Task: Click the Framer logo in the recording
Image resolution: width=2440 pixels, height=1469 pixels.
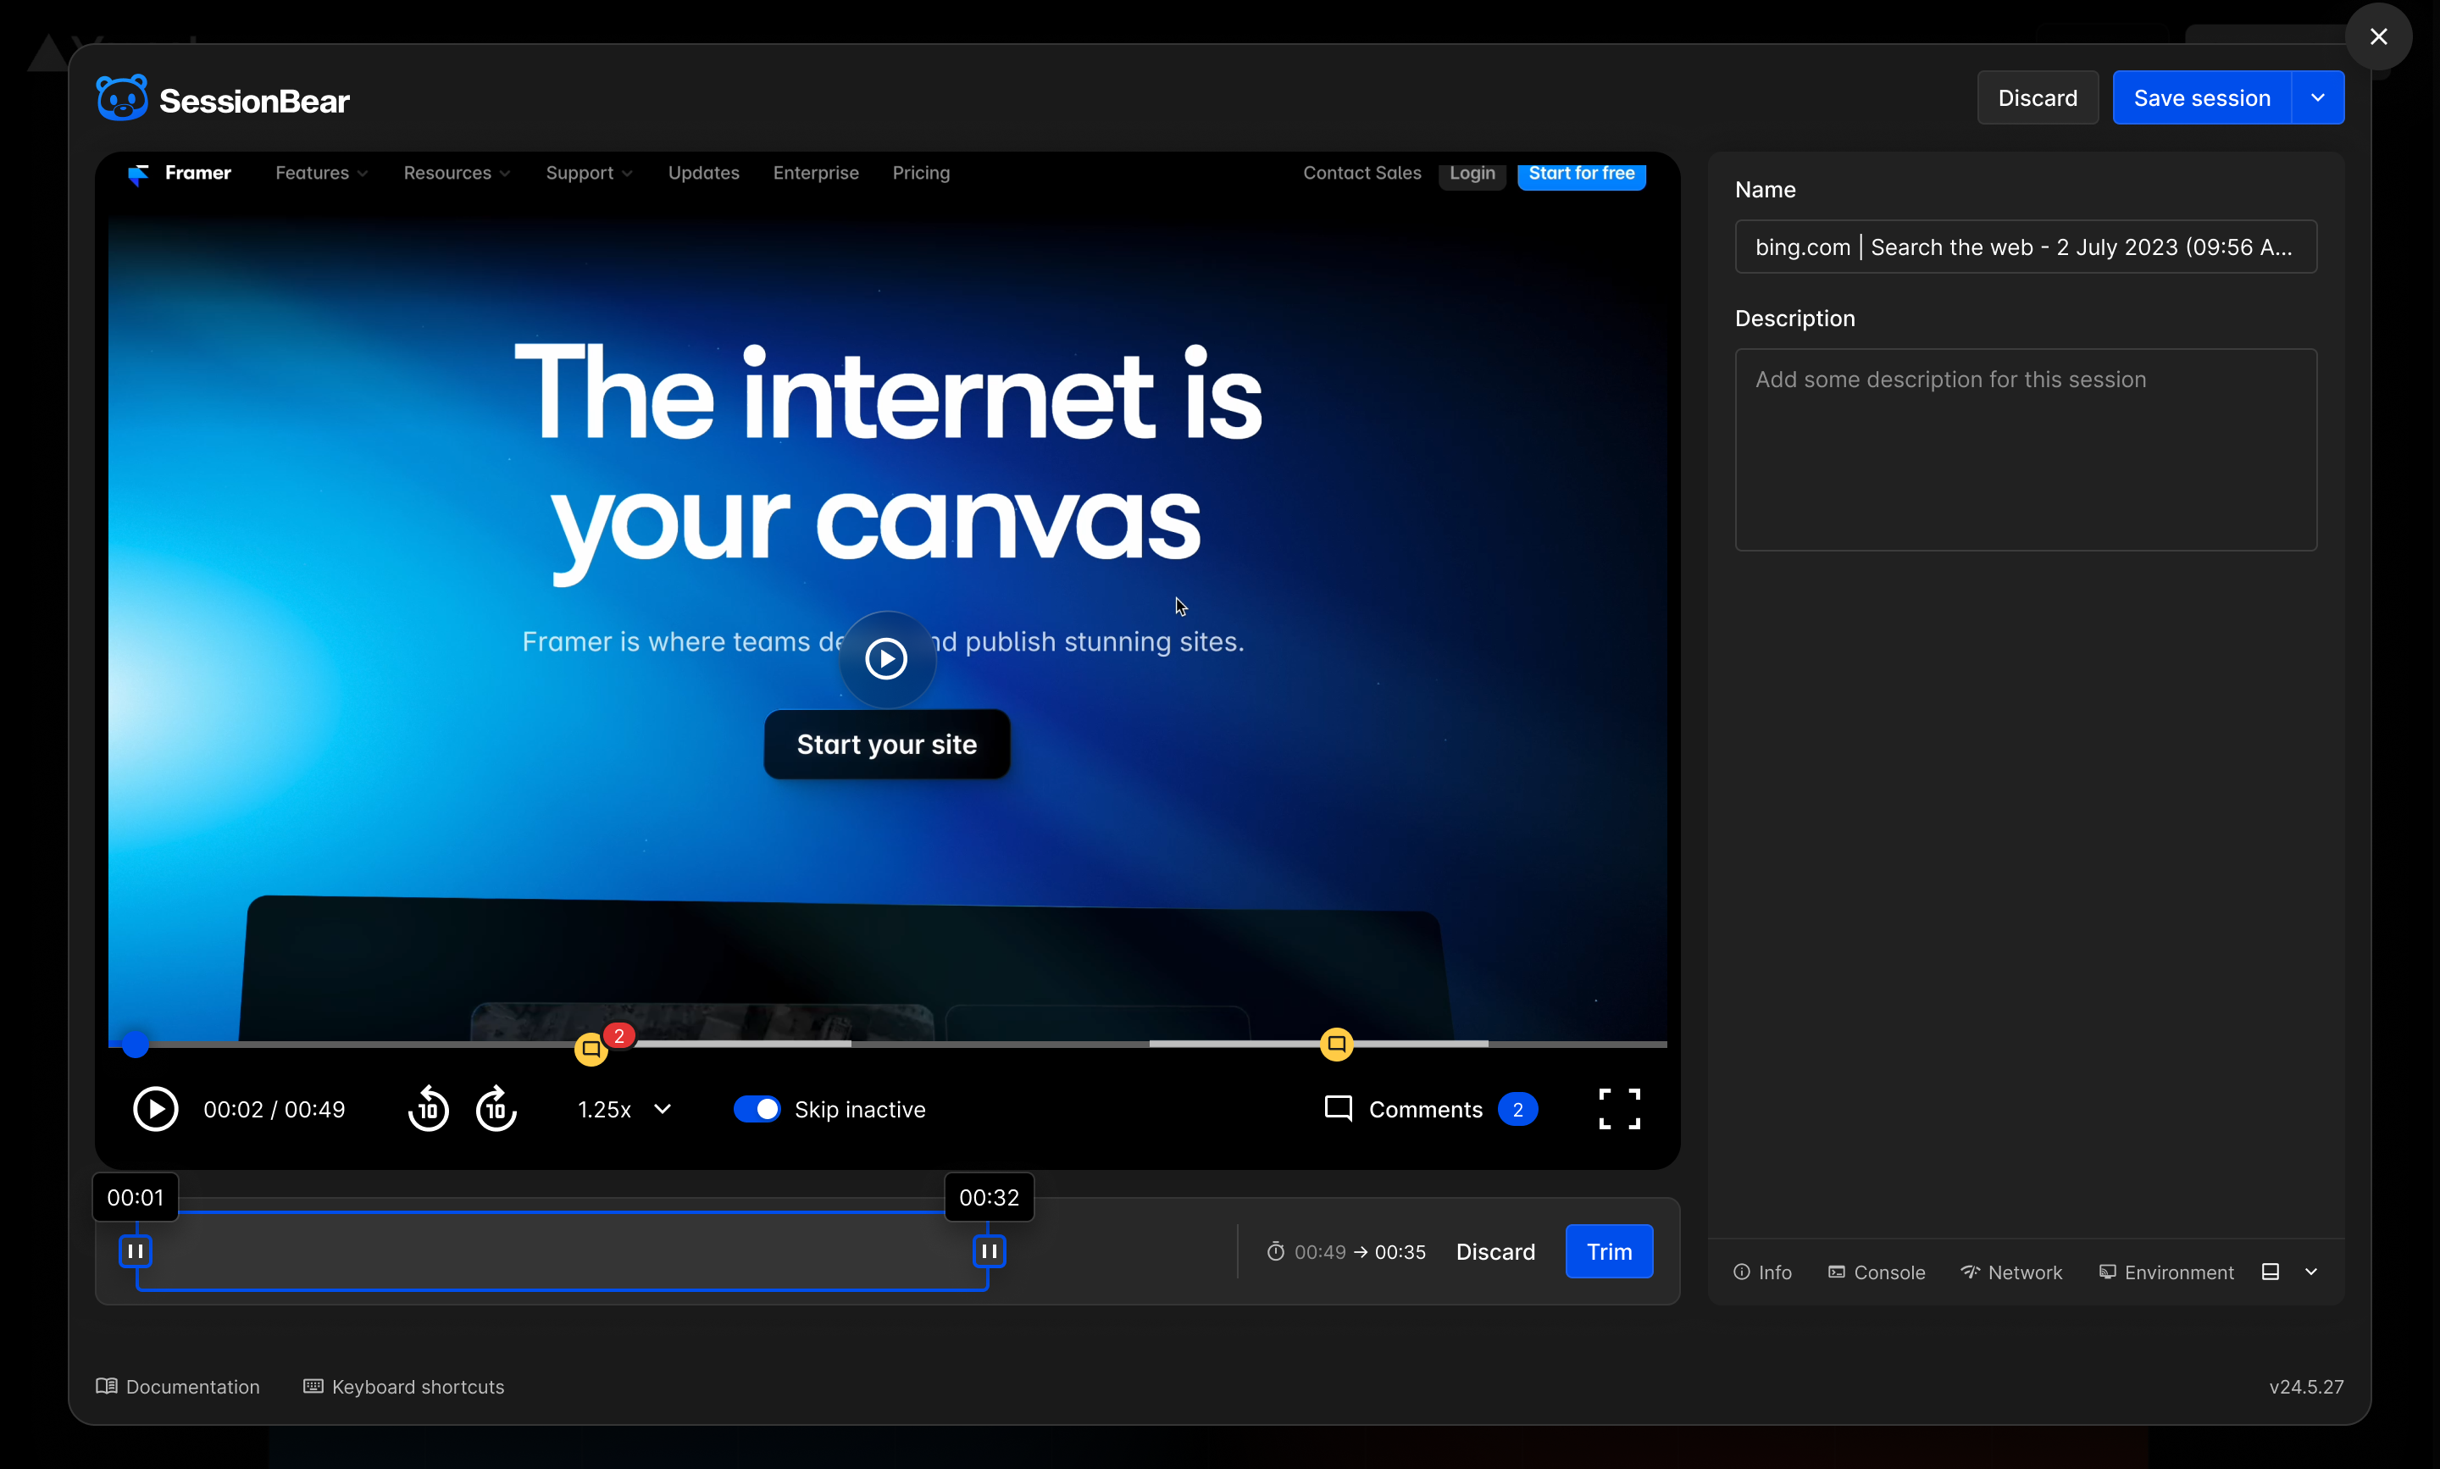Action: point(179,173)
